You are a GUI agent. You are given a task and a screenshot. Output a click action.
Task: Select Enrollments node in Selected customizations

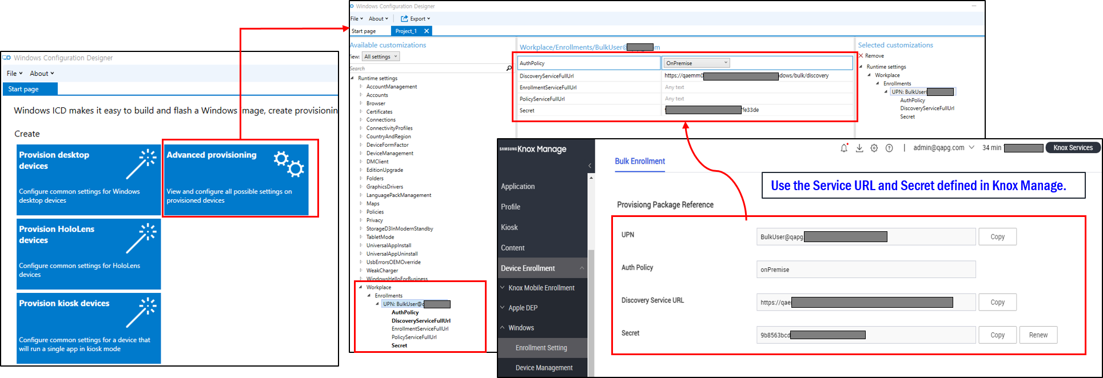coord(897,83)
